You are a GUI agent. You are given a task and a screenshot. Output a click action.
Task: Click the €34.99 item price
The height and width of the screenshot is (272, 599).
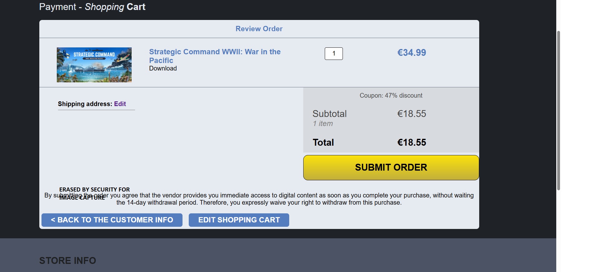pos(412,52)
